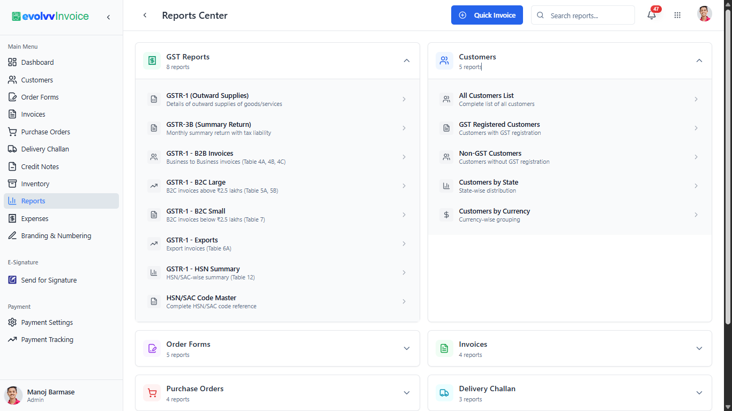The width and height of the screenshot is (732, 411).
Task: Collapse the Customers reports section
Action: pyautogui.click(x=699, y=60)
